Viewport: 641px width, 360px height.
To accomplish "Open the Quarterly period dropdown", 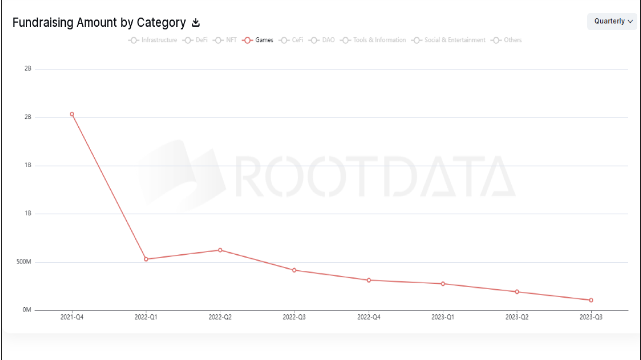I will [613, 21].
